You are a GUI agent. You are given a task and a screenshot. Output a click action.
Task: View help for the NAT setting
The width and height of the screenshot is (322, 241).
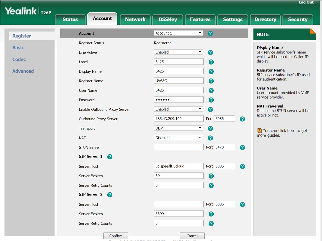coord(210,138)
